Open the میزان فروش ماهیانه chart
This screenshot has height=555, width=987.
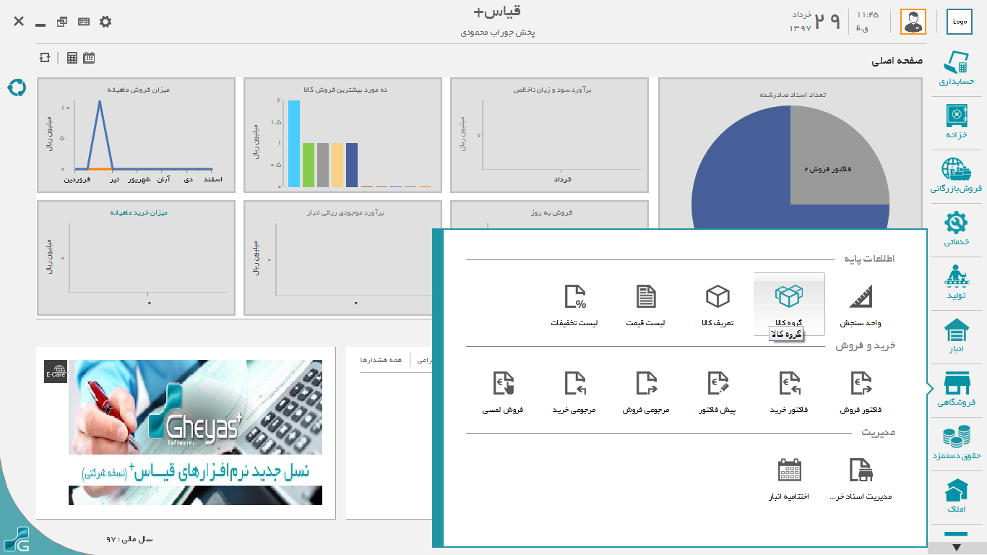137,135
